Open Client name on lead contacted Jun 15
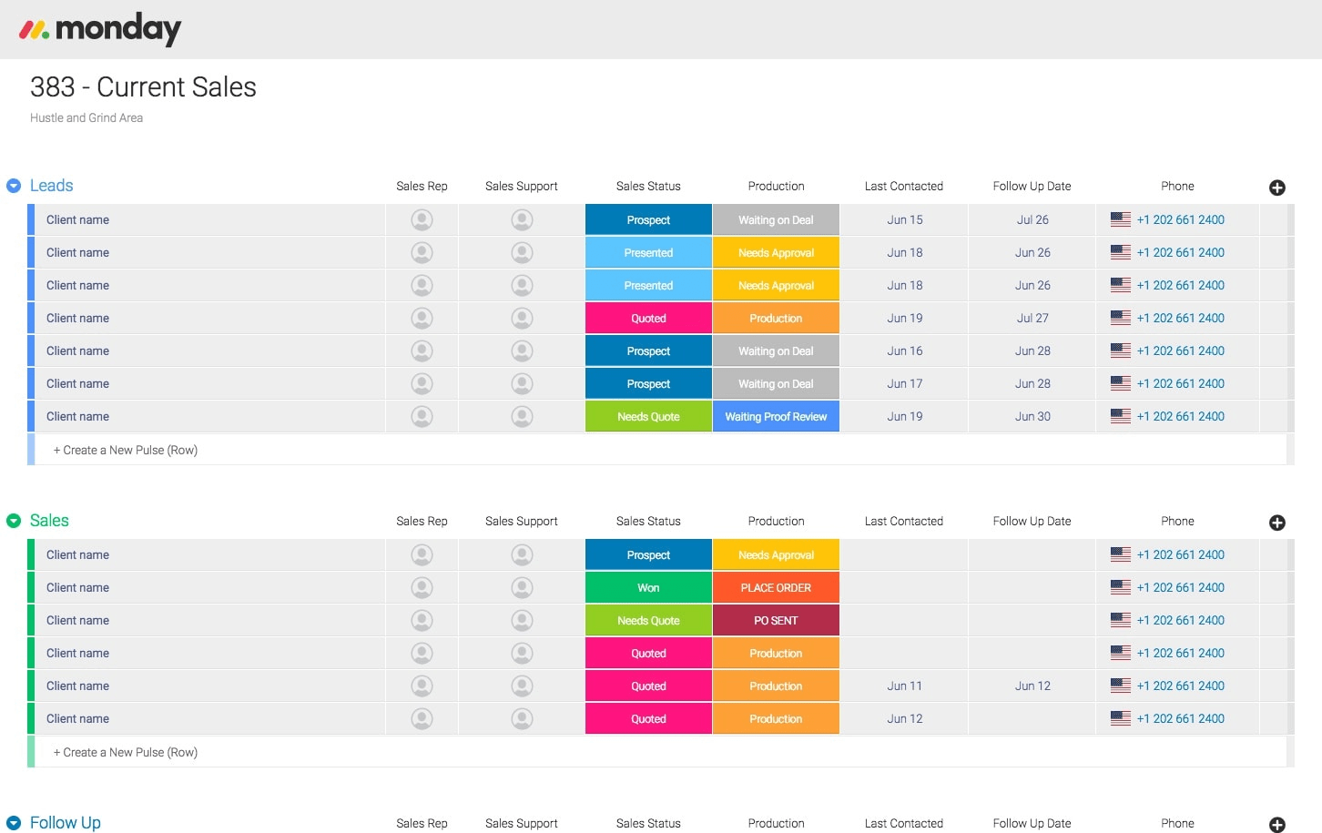Image resolution: width=1322 pixels, height=833 pixels. [77, 219]
